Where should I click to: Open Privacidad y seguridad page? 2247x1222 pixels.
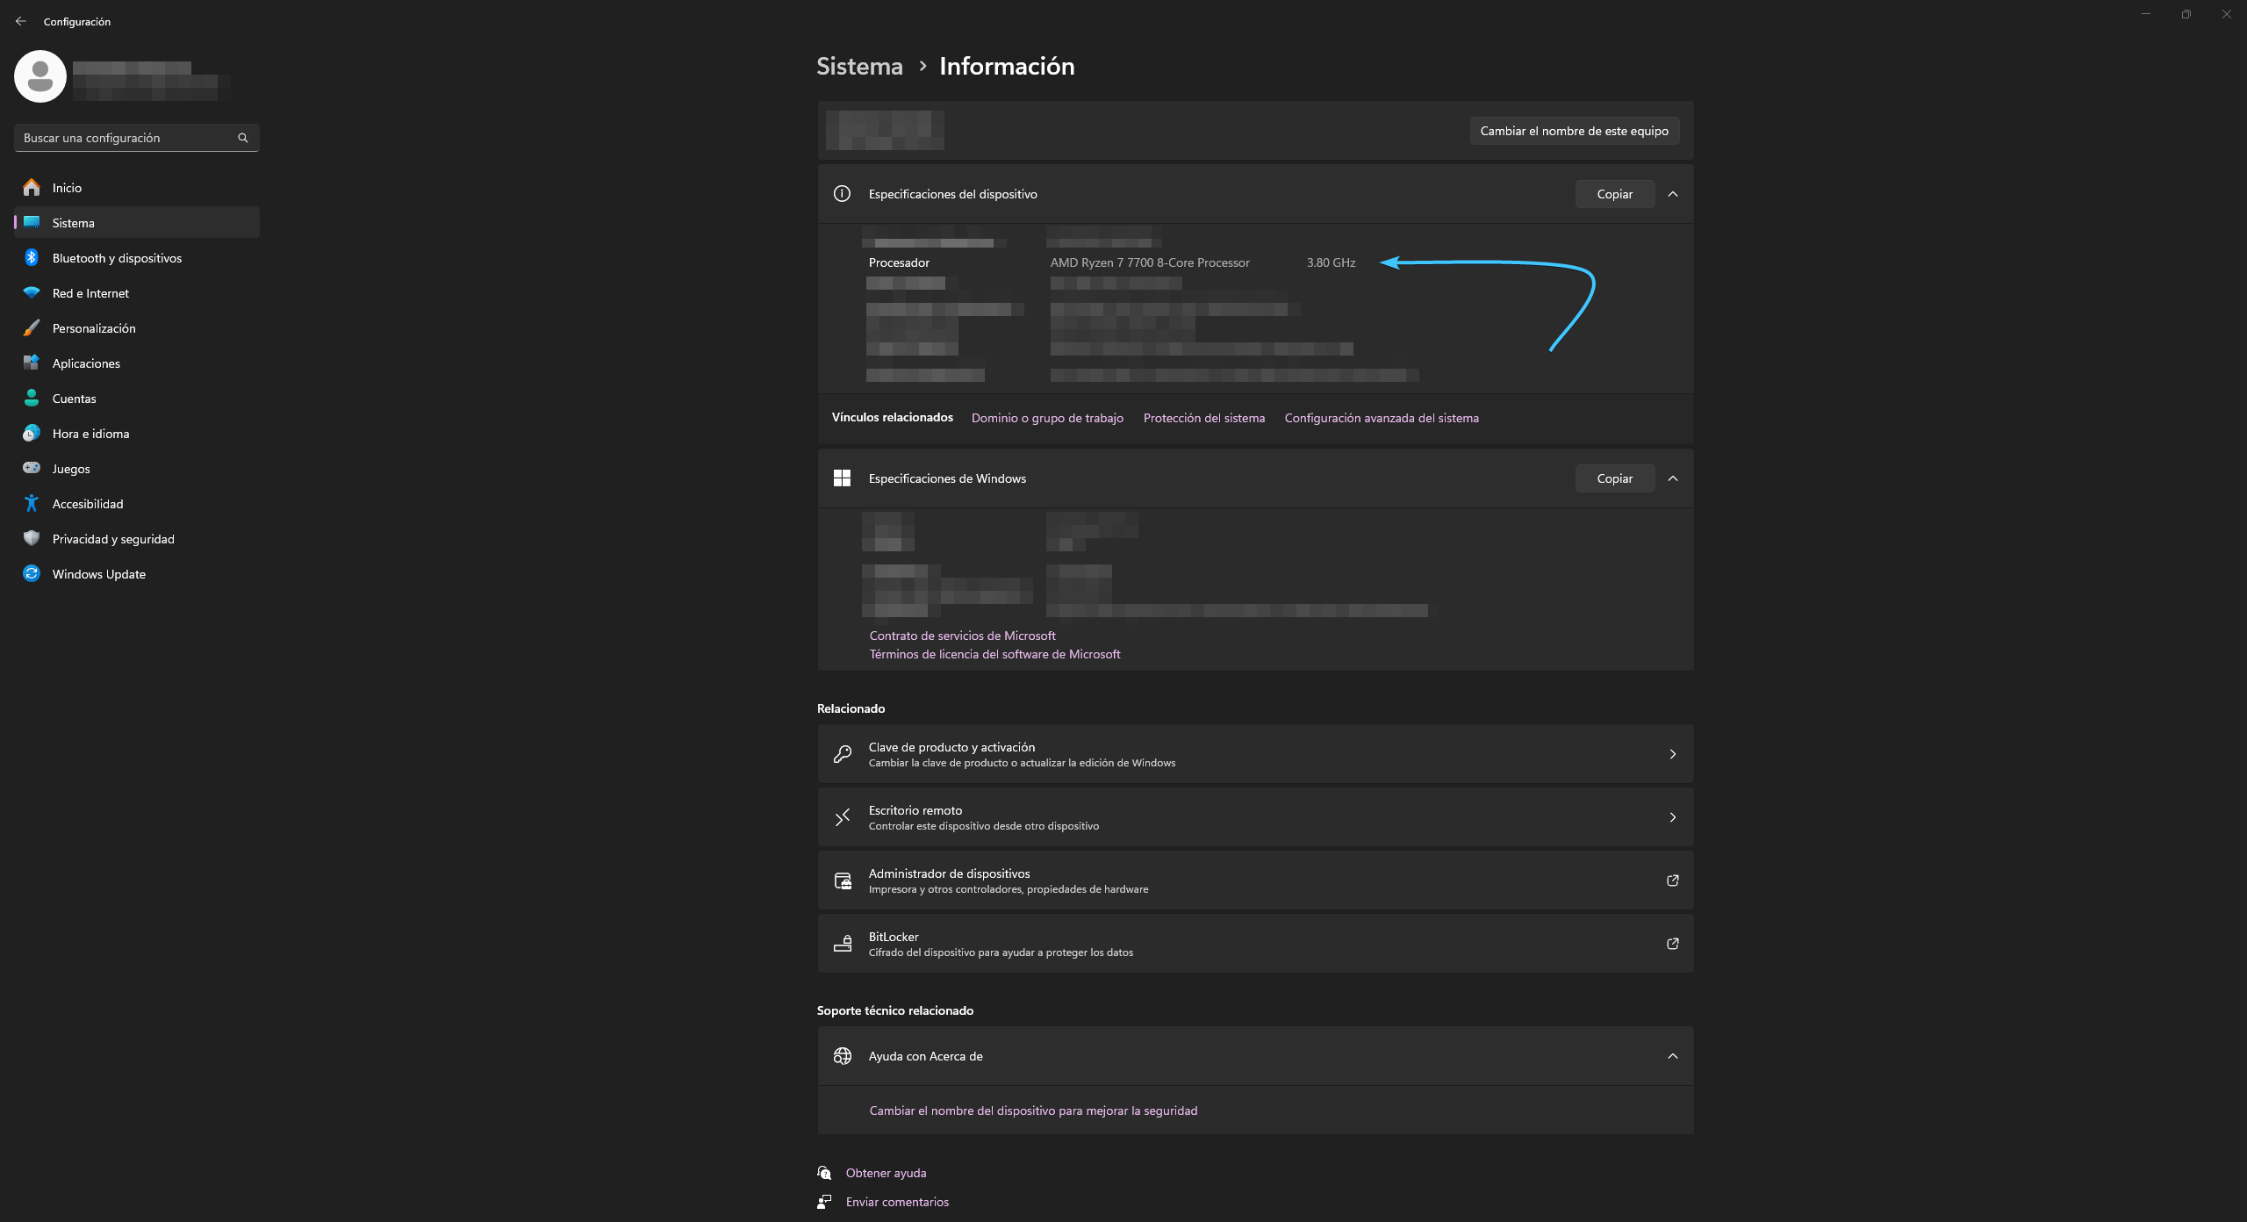coord(137,539)
